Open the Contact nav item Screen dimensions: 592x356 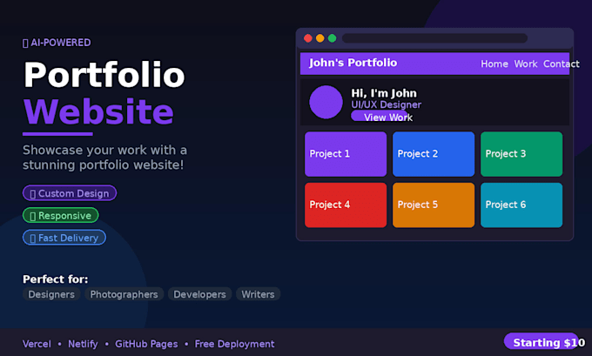pyautogui.click(x=561, y=64)
